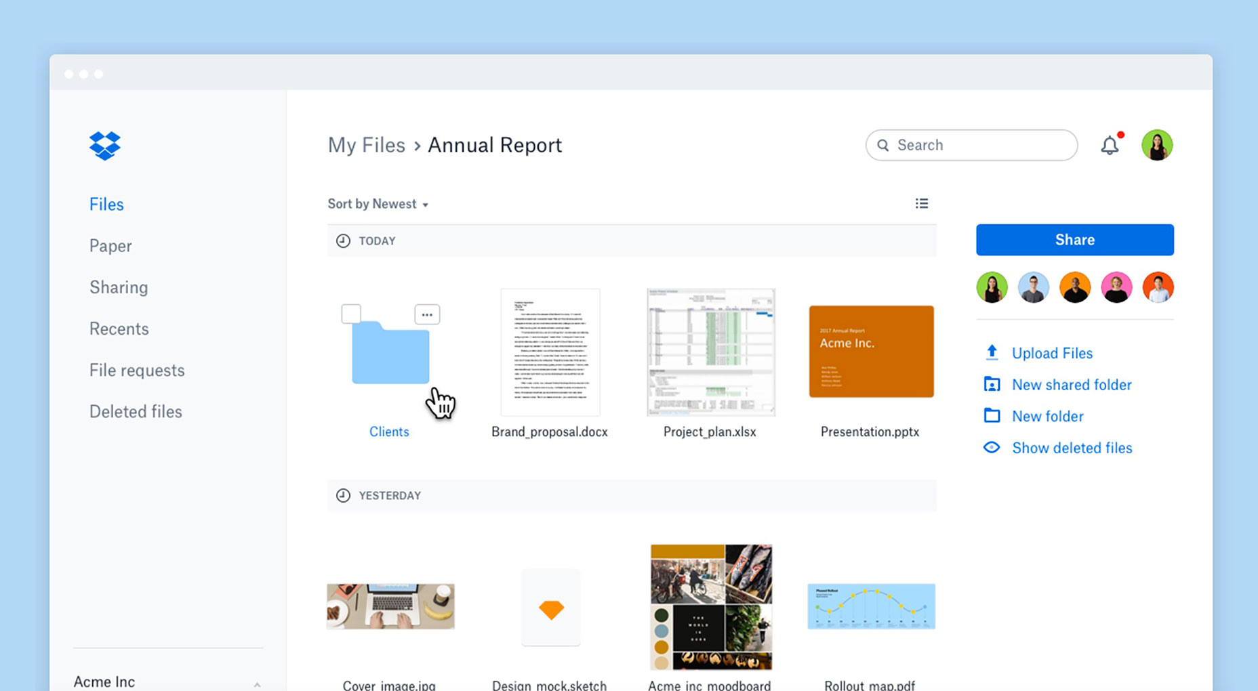Viewport: 1258px width, 691px height.
Task: Go to Paper in the sidebar
Action: click(x=110, y=246)
